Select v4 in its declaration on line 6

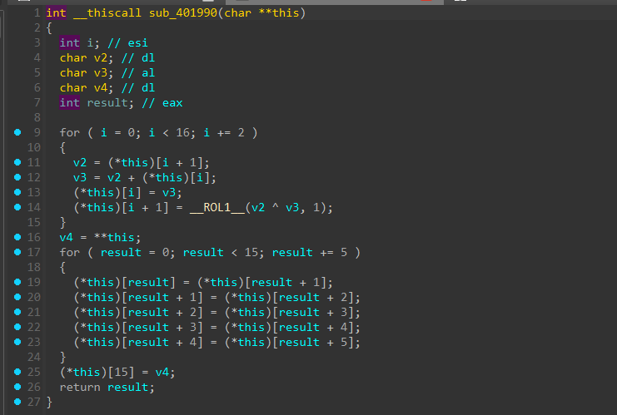pos(101,87)
